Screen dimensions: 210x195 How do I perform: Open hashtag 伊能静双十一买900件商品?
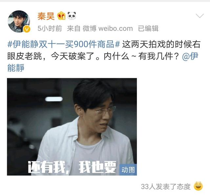tap(63, 44)
